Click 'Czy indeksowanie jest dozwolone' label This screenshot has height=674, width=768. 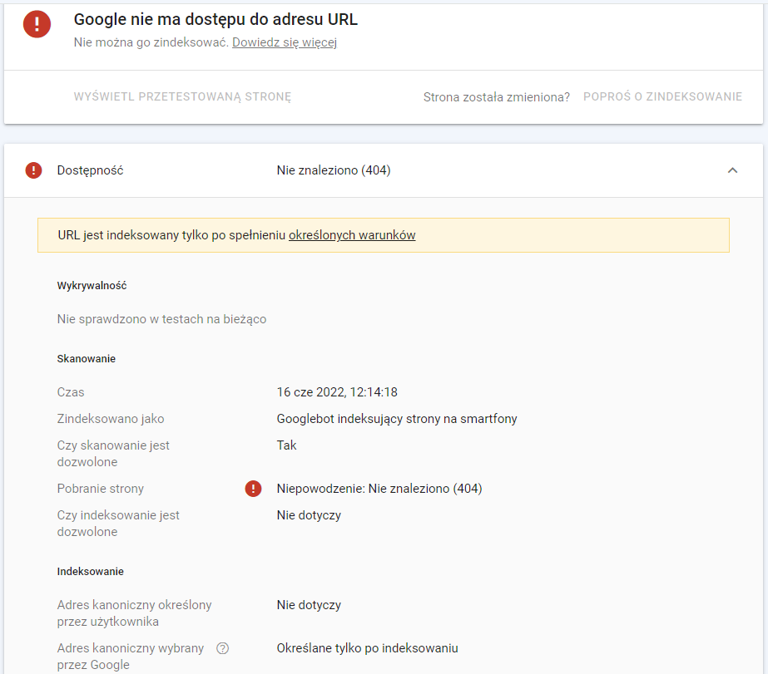(x=118, y=524)
